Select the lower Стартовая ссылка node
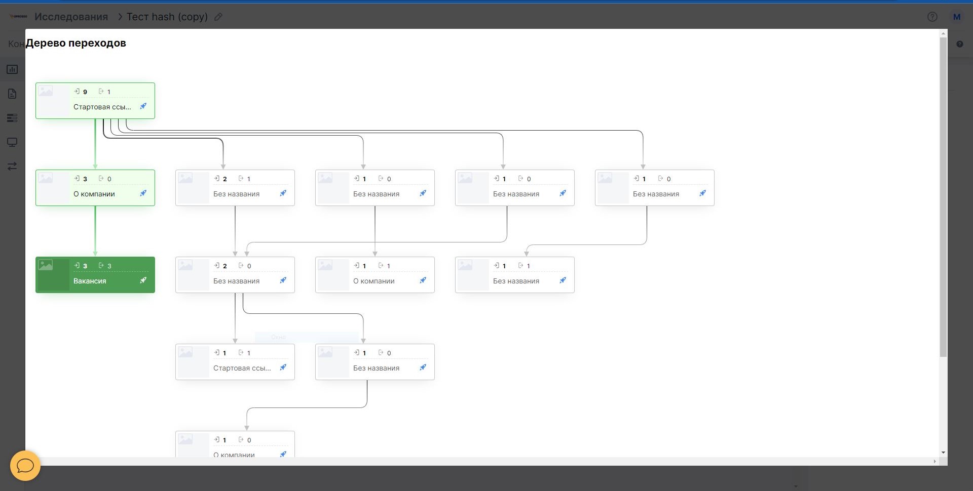Viewport: 973px width, 491px height. click(x=235, y=362)
